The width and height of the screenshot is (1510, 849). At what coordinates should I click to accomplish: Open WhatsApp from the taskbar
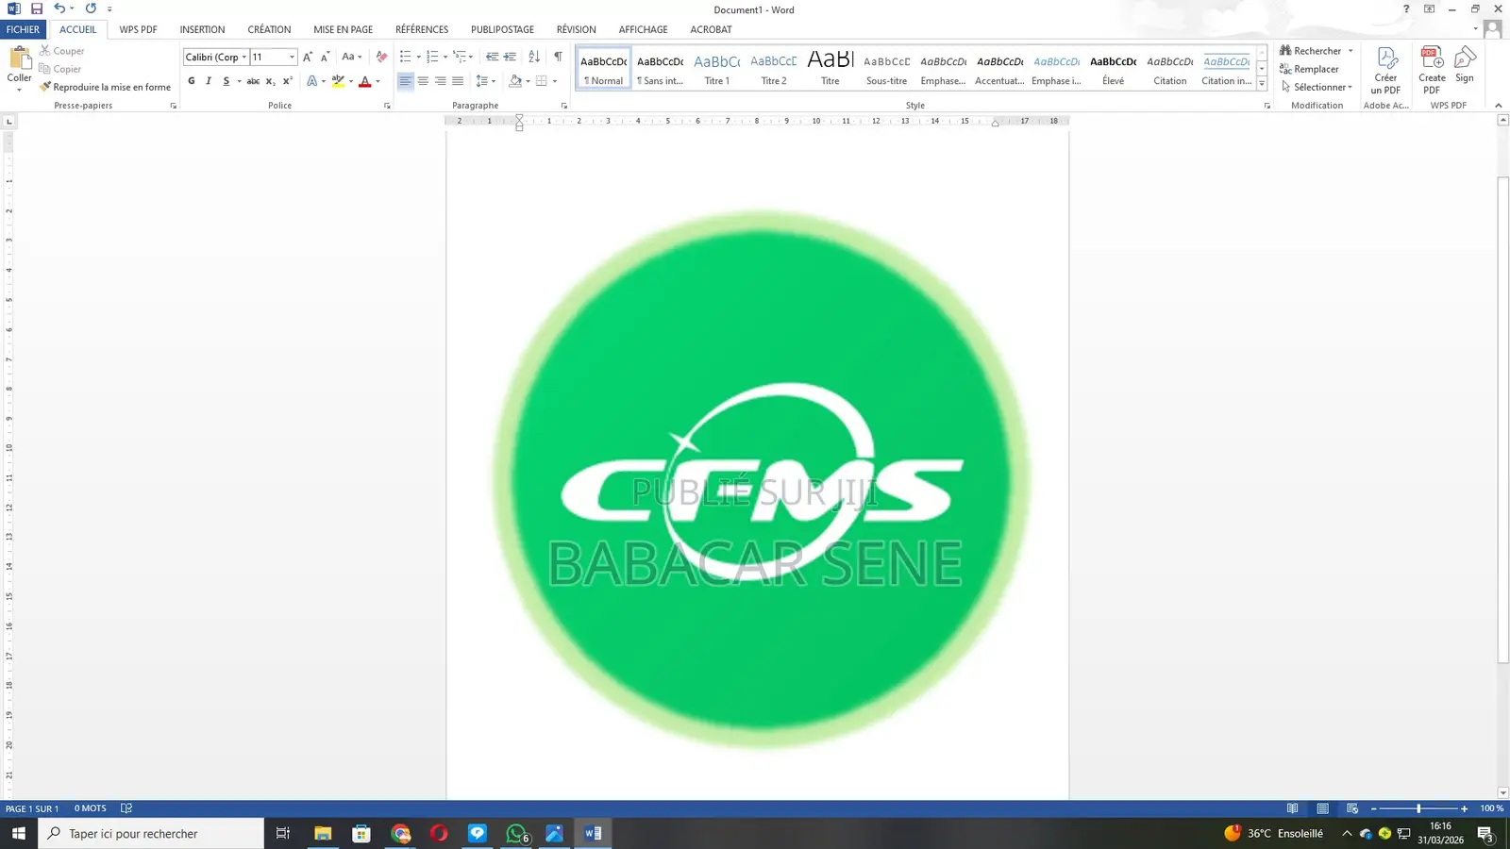[516, 833]
